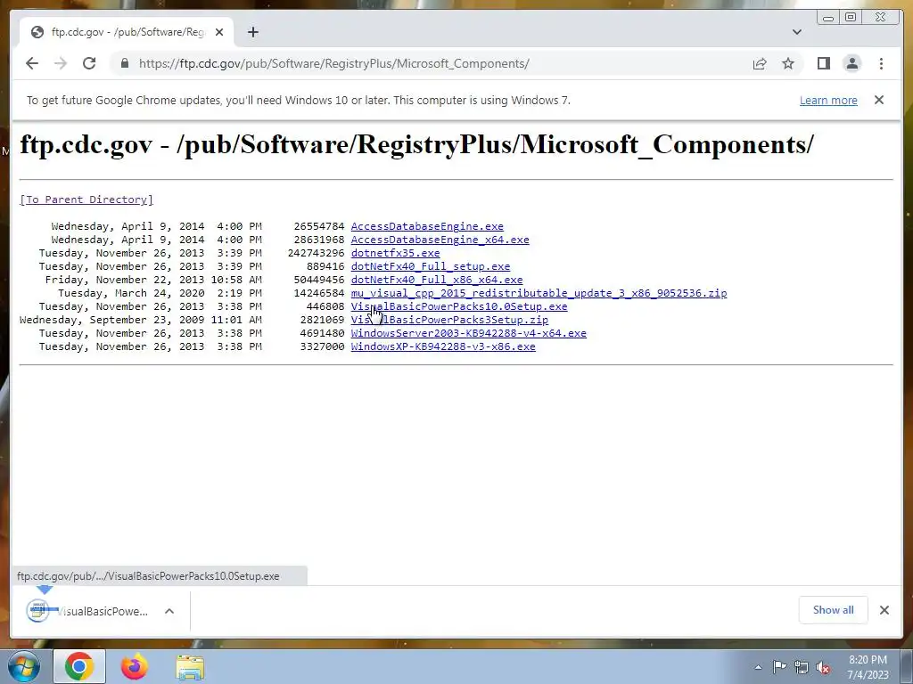
Task: Expand the tab search chevron
Action: pos(796,32)
